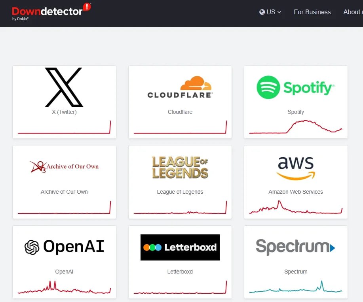The height and width of the screenshot is (302, 363).
Task: Click the globe icon beside US
Action: click(262, 12)
